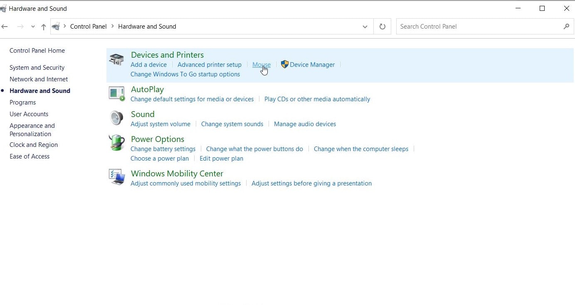The height and width of the screenshot is (305, 575).
Task: Go back with the Back arrow
Action: [5, 27]
